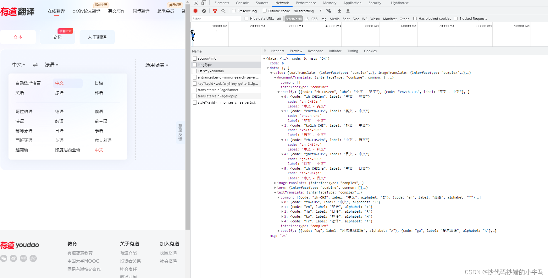Screen dimensions: 548x278
Task: Switch to the Console tab
Action: 242,3
